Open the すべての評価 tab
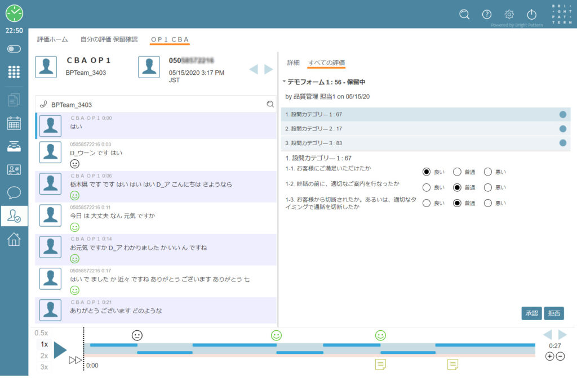This screenshot has width=577, height=382. (326, 63)
